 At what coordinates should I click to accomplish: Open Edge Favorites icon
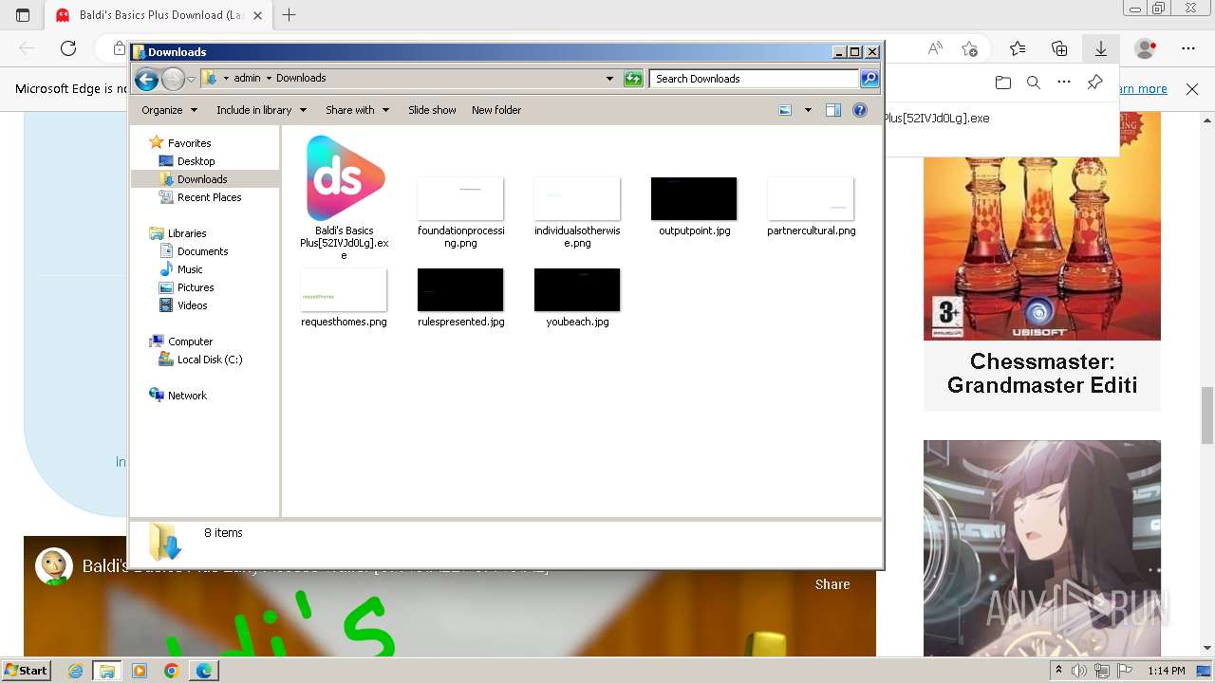tap(1018, 48)
